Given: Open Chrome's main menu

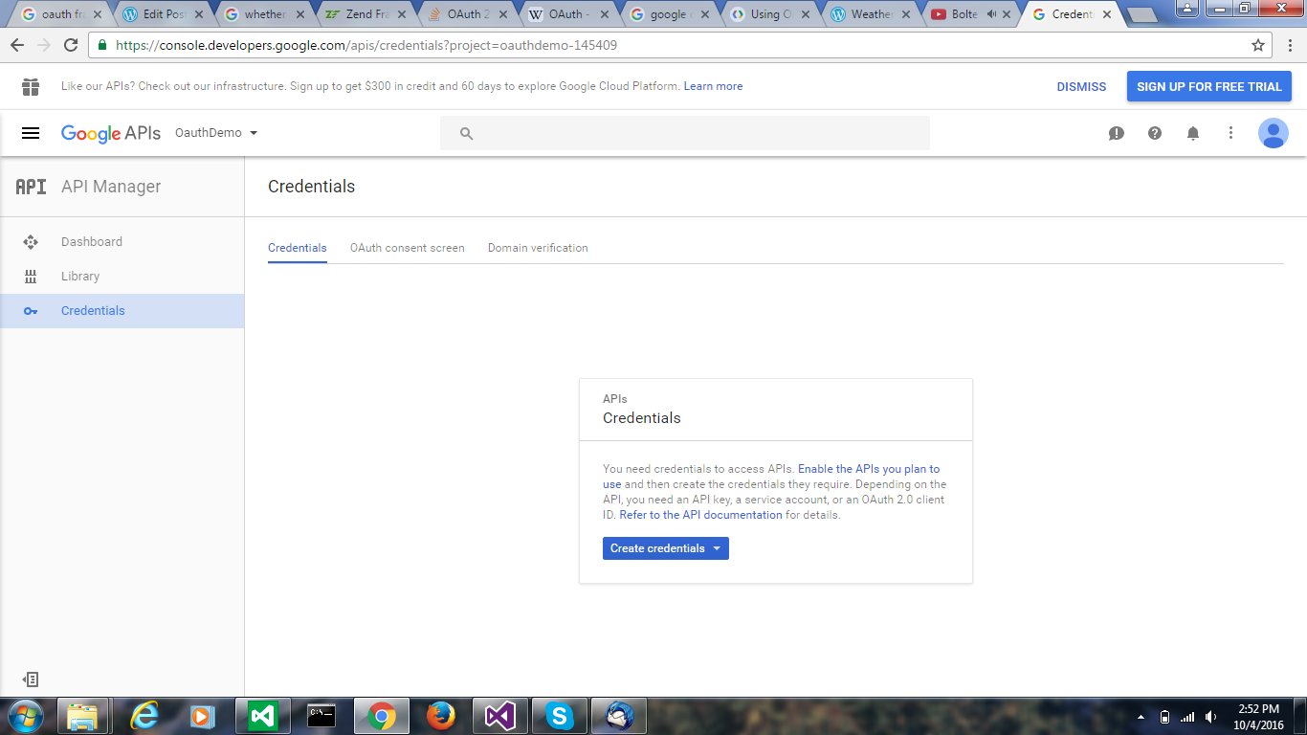Looking at the screenshot, I should click(x=1289, y=45).
